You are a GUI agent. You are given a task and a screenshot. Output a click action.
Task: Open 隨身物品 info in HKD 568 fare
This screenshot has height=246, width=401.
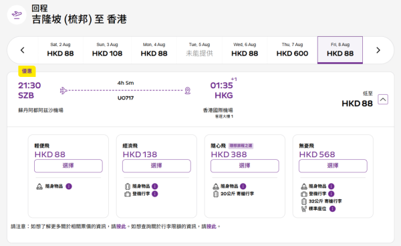(x=331, y=186)
